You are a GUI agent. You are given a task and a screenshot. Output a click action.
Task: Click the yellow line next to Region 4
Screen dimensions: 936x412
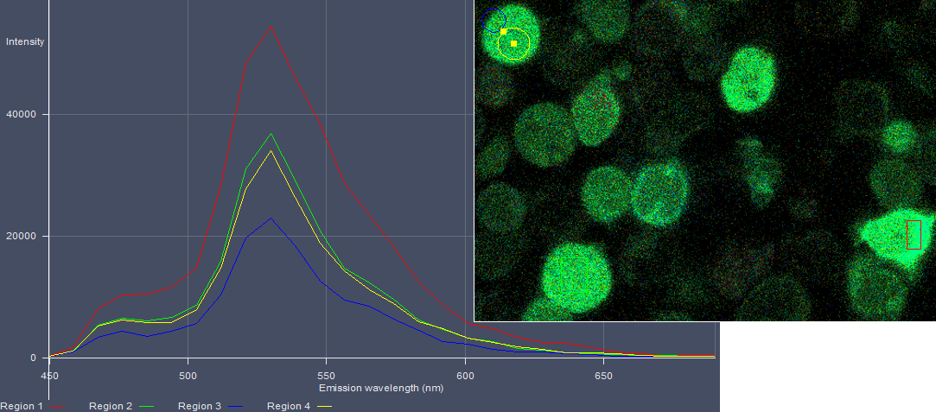tap(324, 406)
